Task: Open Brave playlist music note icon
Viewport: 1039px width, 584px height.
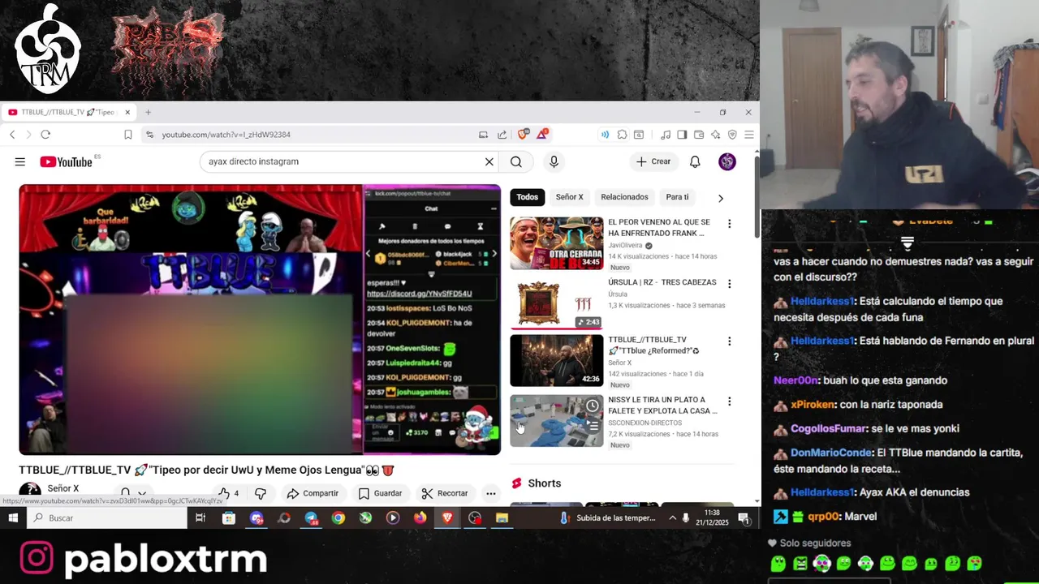Action: (x=666, y=135)
